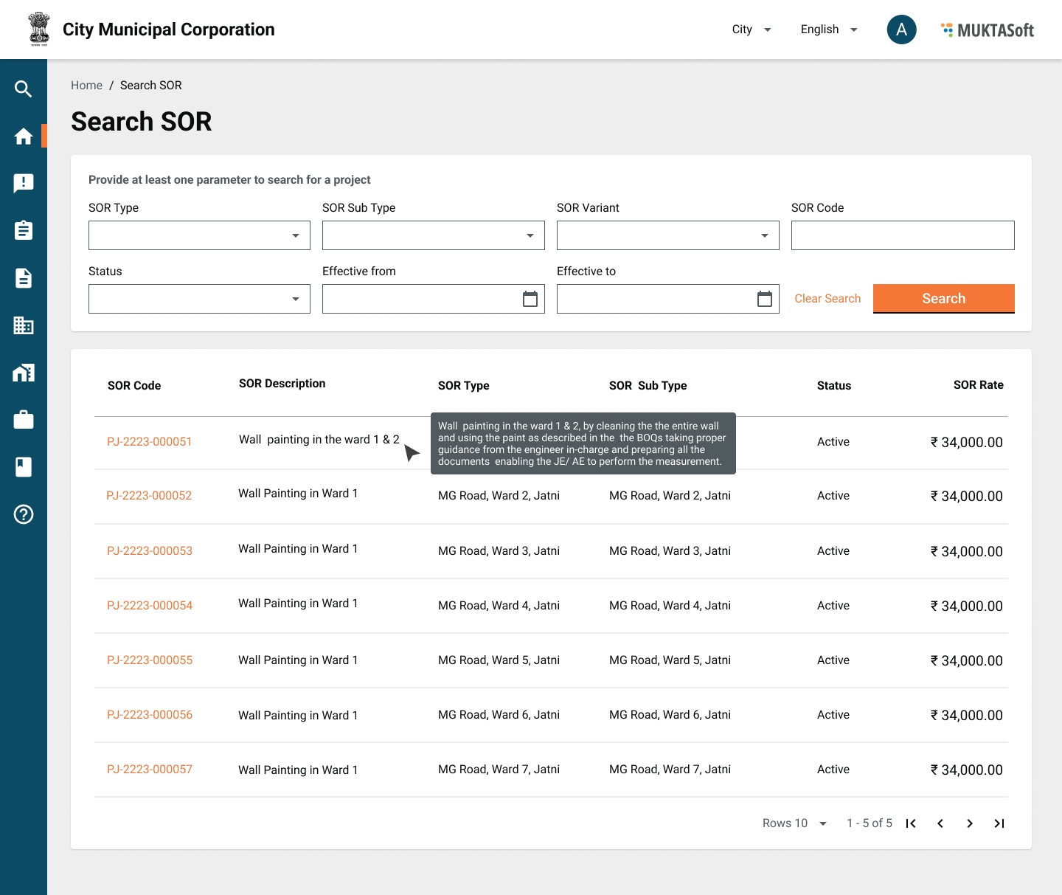The width and height of the screenshot is (1062, 895).
Task: Focus the SOR Code input field
Action: click(902, 235)
